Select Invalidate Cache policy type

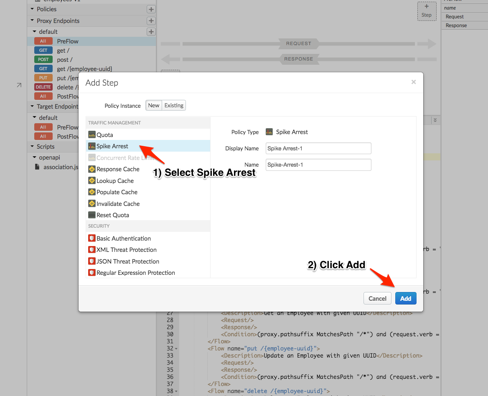148,203
